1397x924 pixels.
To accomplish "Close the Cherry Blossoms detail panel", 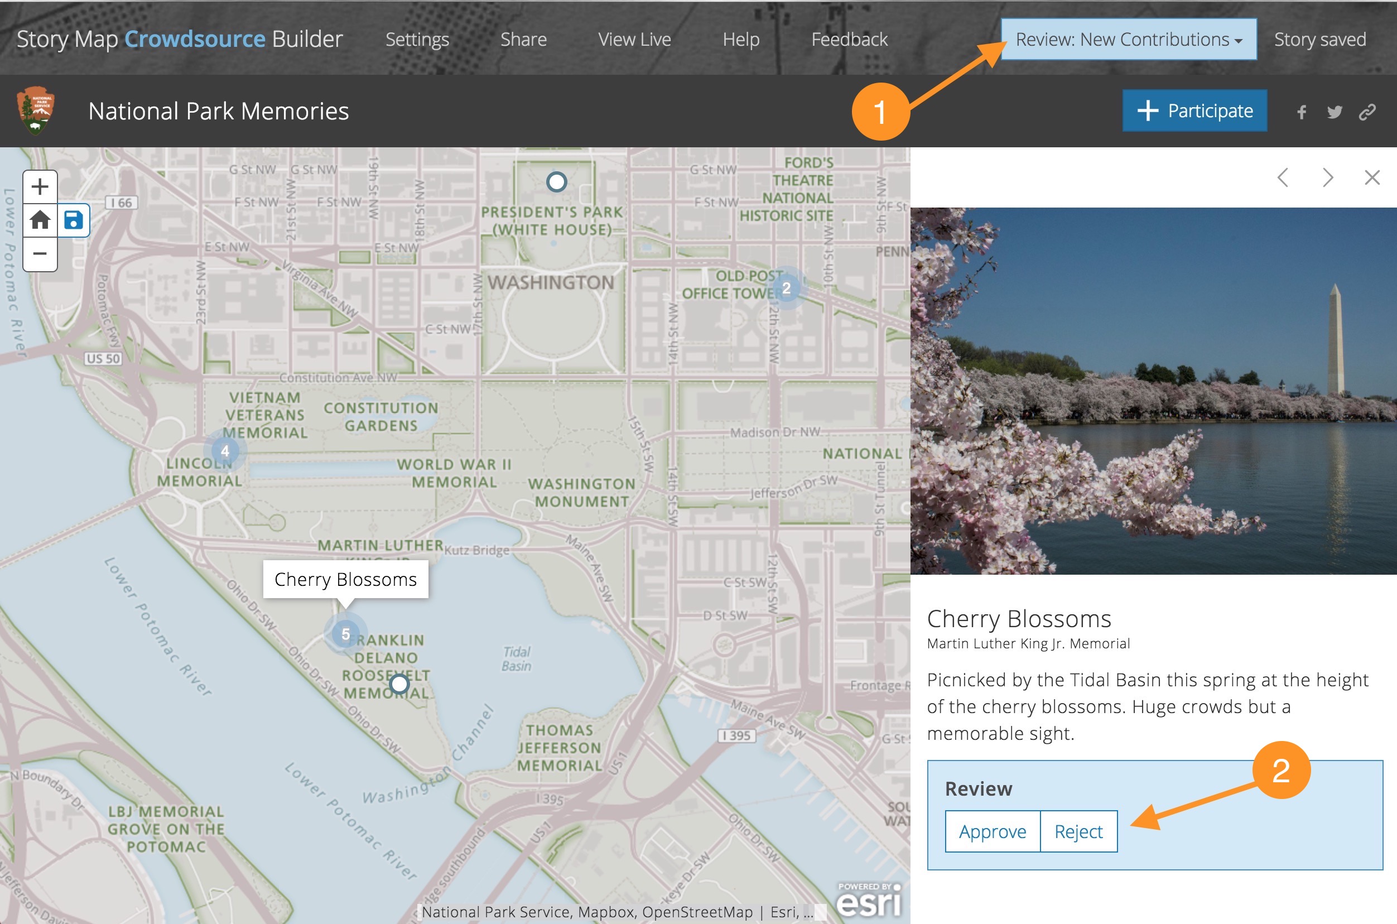I will [x=1372, y=177].
